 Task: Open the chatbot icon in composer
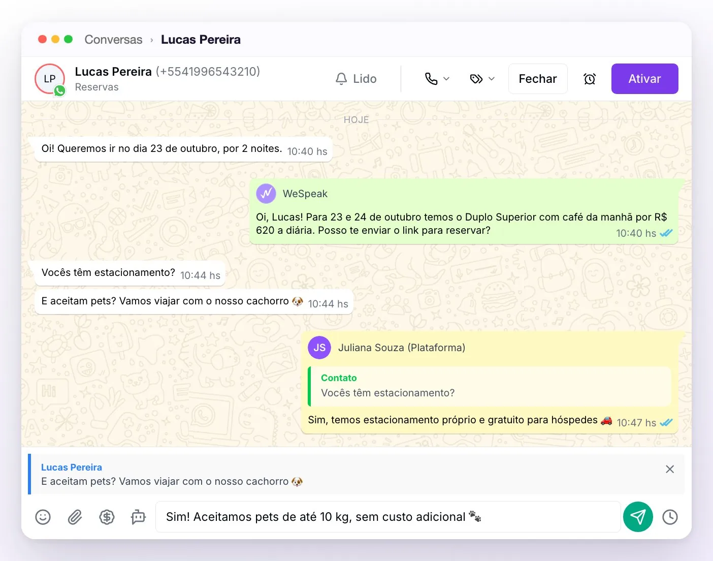(x=138, y=517)
